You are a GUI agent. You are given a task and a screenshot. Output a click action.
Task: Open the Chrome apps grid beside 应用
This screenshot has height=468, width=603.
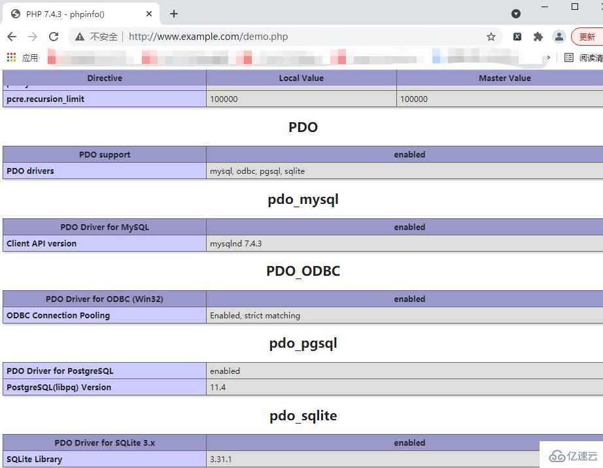(10, 58)
